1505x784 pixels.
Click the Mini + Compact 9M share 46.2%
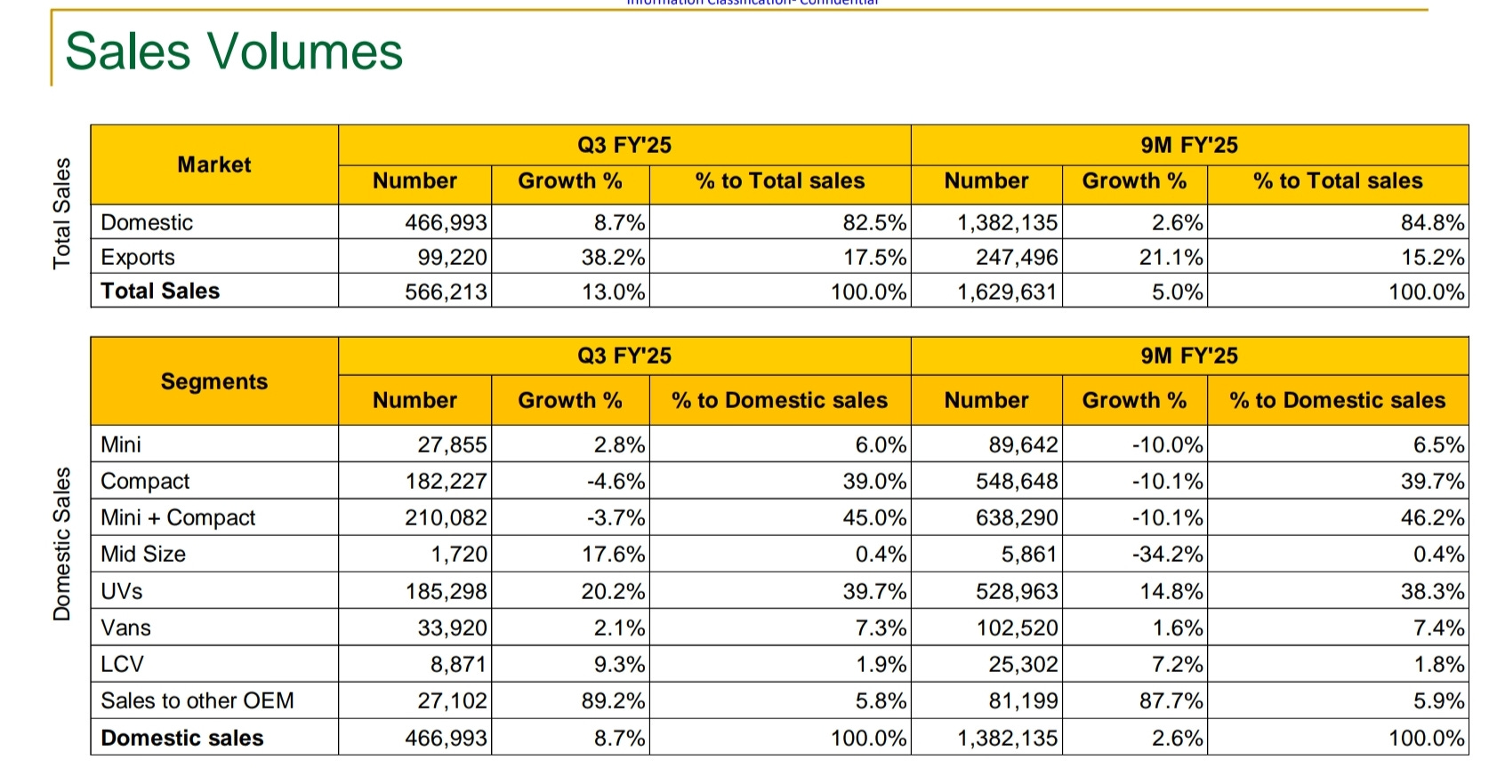[1433, 517]
